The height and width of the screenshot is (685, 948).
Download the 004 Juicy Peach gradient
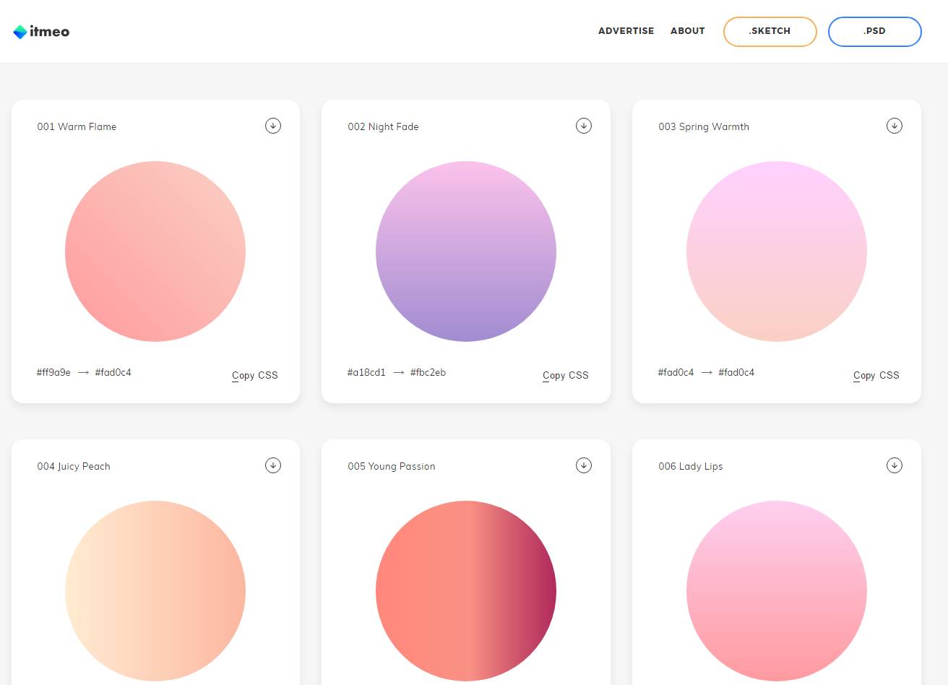273,465
